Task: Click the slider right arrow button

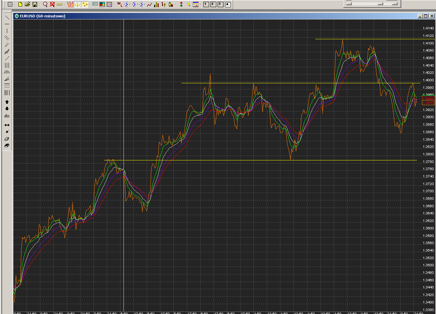Action: pyautogui.click(x=395, y=3)
